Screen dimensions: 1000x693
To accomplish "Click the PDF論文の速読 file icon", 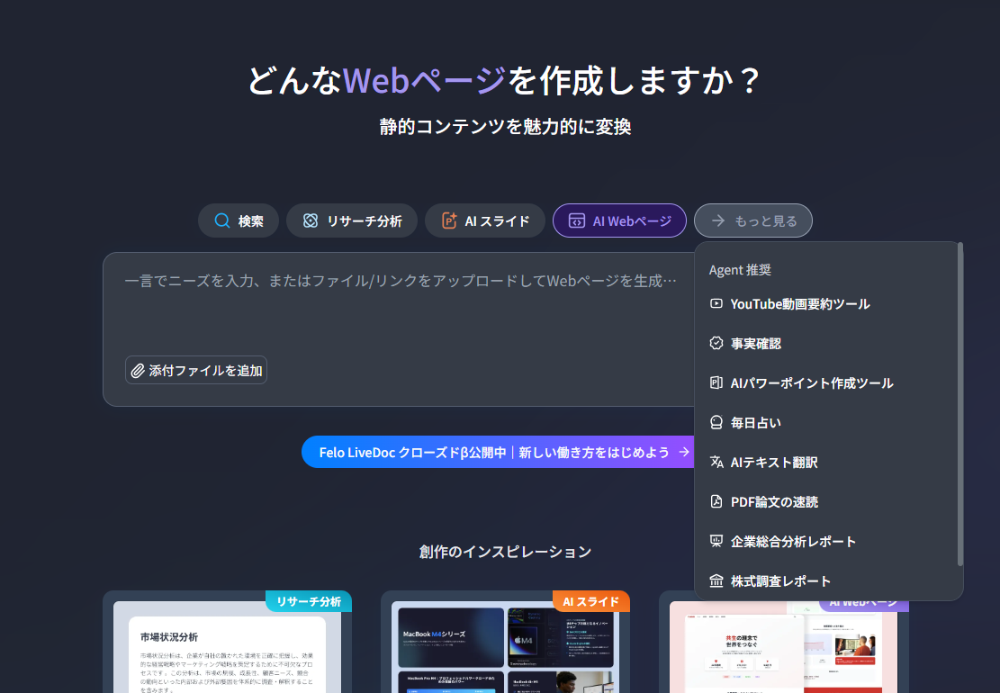I will click(716, 502).
